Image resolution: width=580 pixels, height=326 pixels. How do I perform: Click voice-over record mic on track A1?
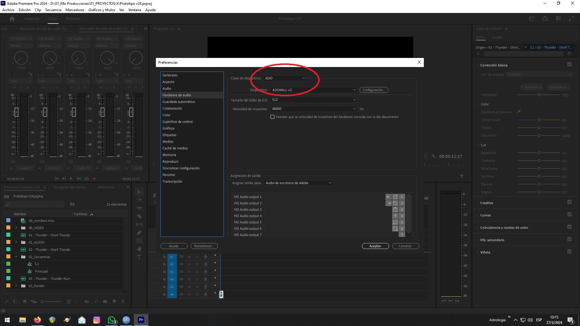point(205,257)
